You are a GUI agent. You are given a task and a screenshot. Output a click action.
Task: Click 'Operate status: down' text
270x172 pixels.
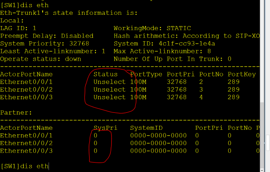40,59
